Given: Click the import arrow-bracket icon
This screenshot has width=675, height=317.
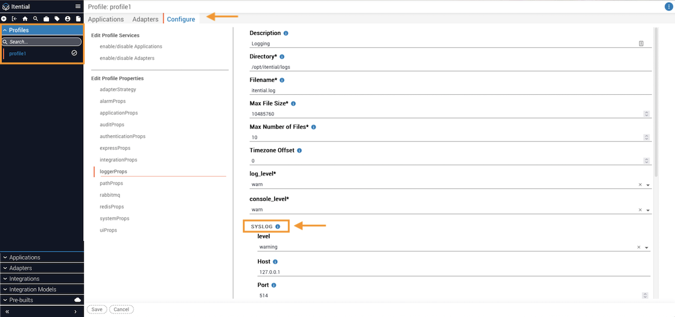Looking at the screenshot, I should [14, 19].
